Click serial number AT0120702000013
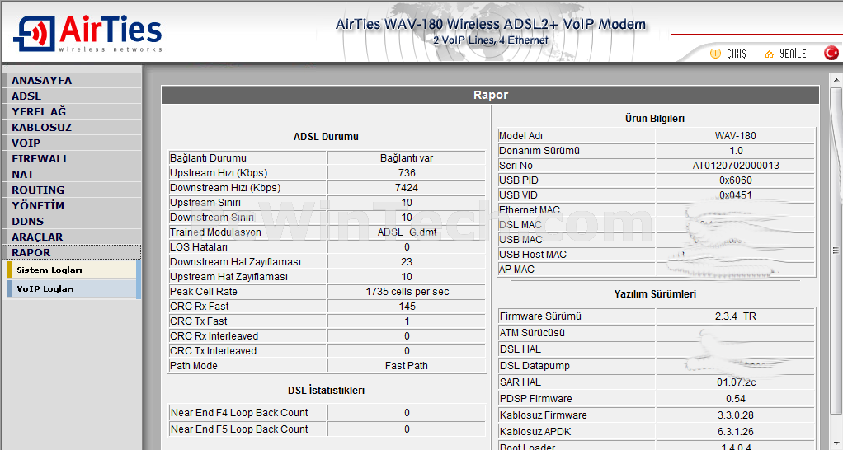Image resolution: width=843 pixels, height=450 pixels. coord(736,166)
